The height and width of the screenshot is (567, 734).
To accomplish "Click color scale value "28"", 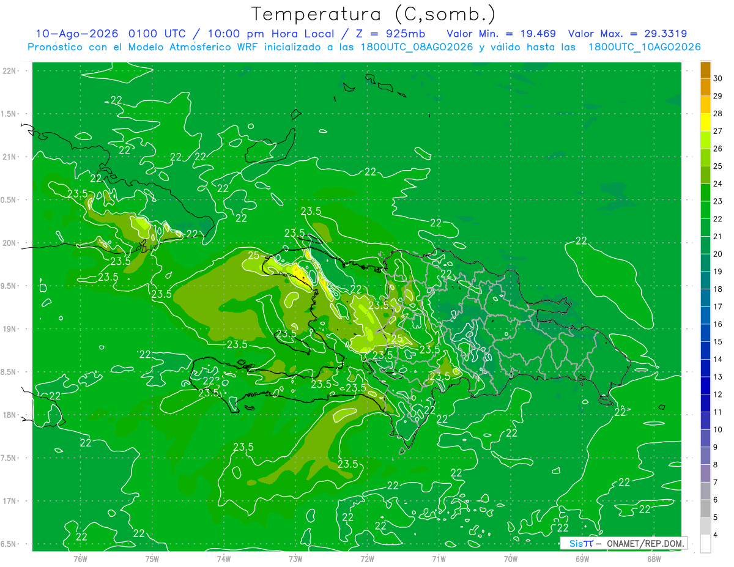I will point(718,113).
